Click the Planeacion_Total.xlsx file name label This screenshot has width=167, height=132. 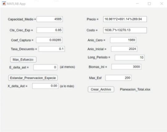(x=135, y=90)
